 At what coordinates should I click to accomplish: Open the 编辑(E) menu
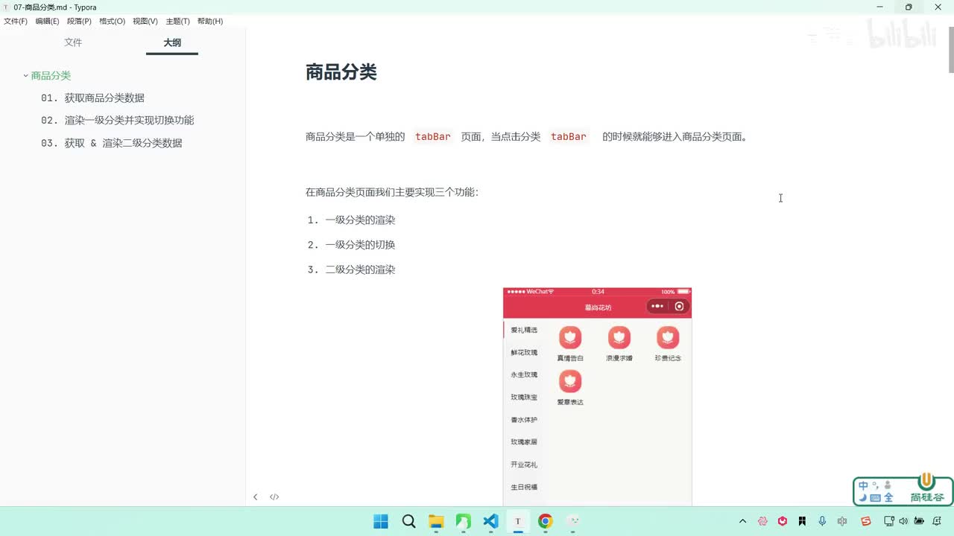point(47,22)
